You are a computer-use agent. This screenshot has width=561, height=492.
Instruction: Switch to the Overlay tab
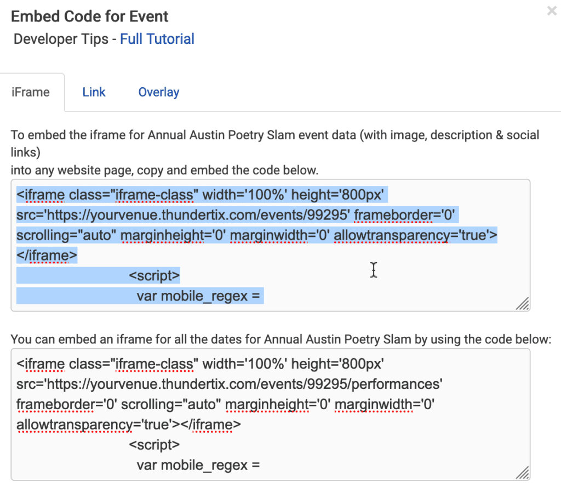click(x=158, y=92)
